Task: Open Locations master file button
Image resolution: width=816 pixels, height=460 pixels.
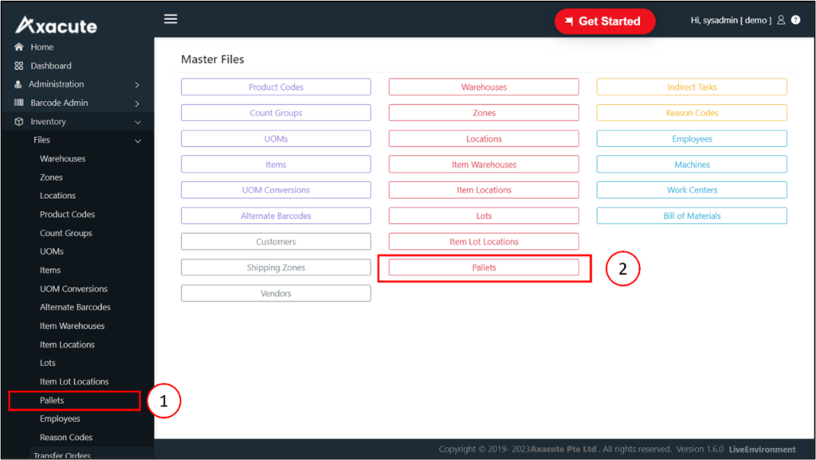Action: (484, 138)
